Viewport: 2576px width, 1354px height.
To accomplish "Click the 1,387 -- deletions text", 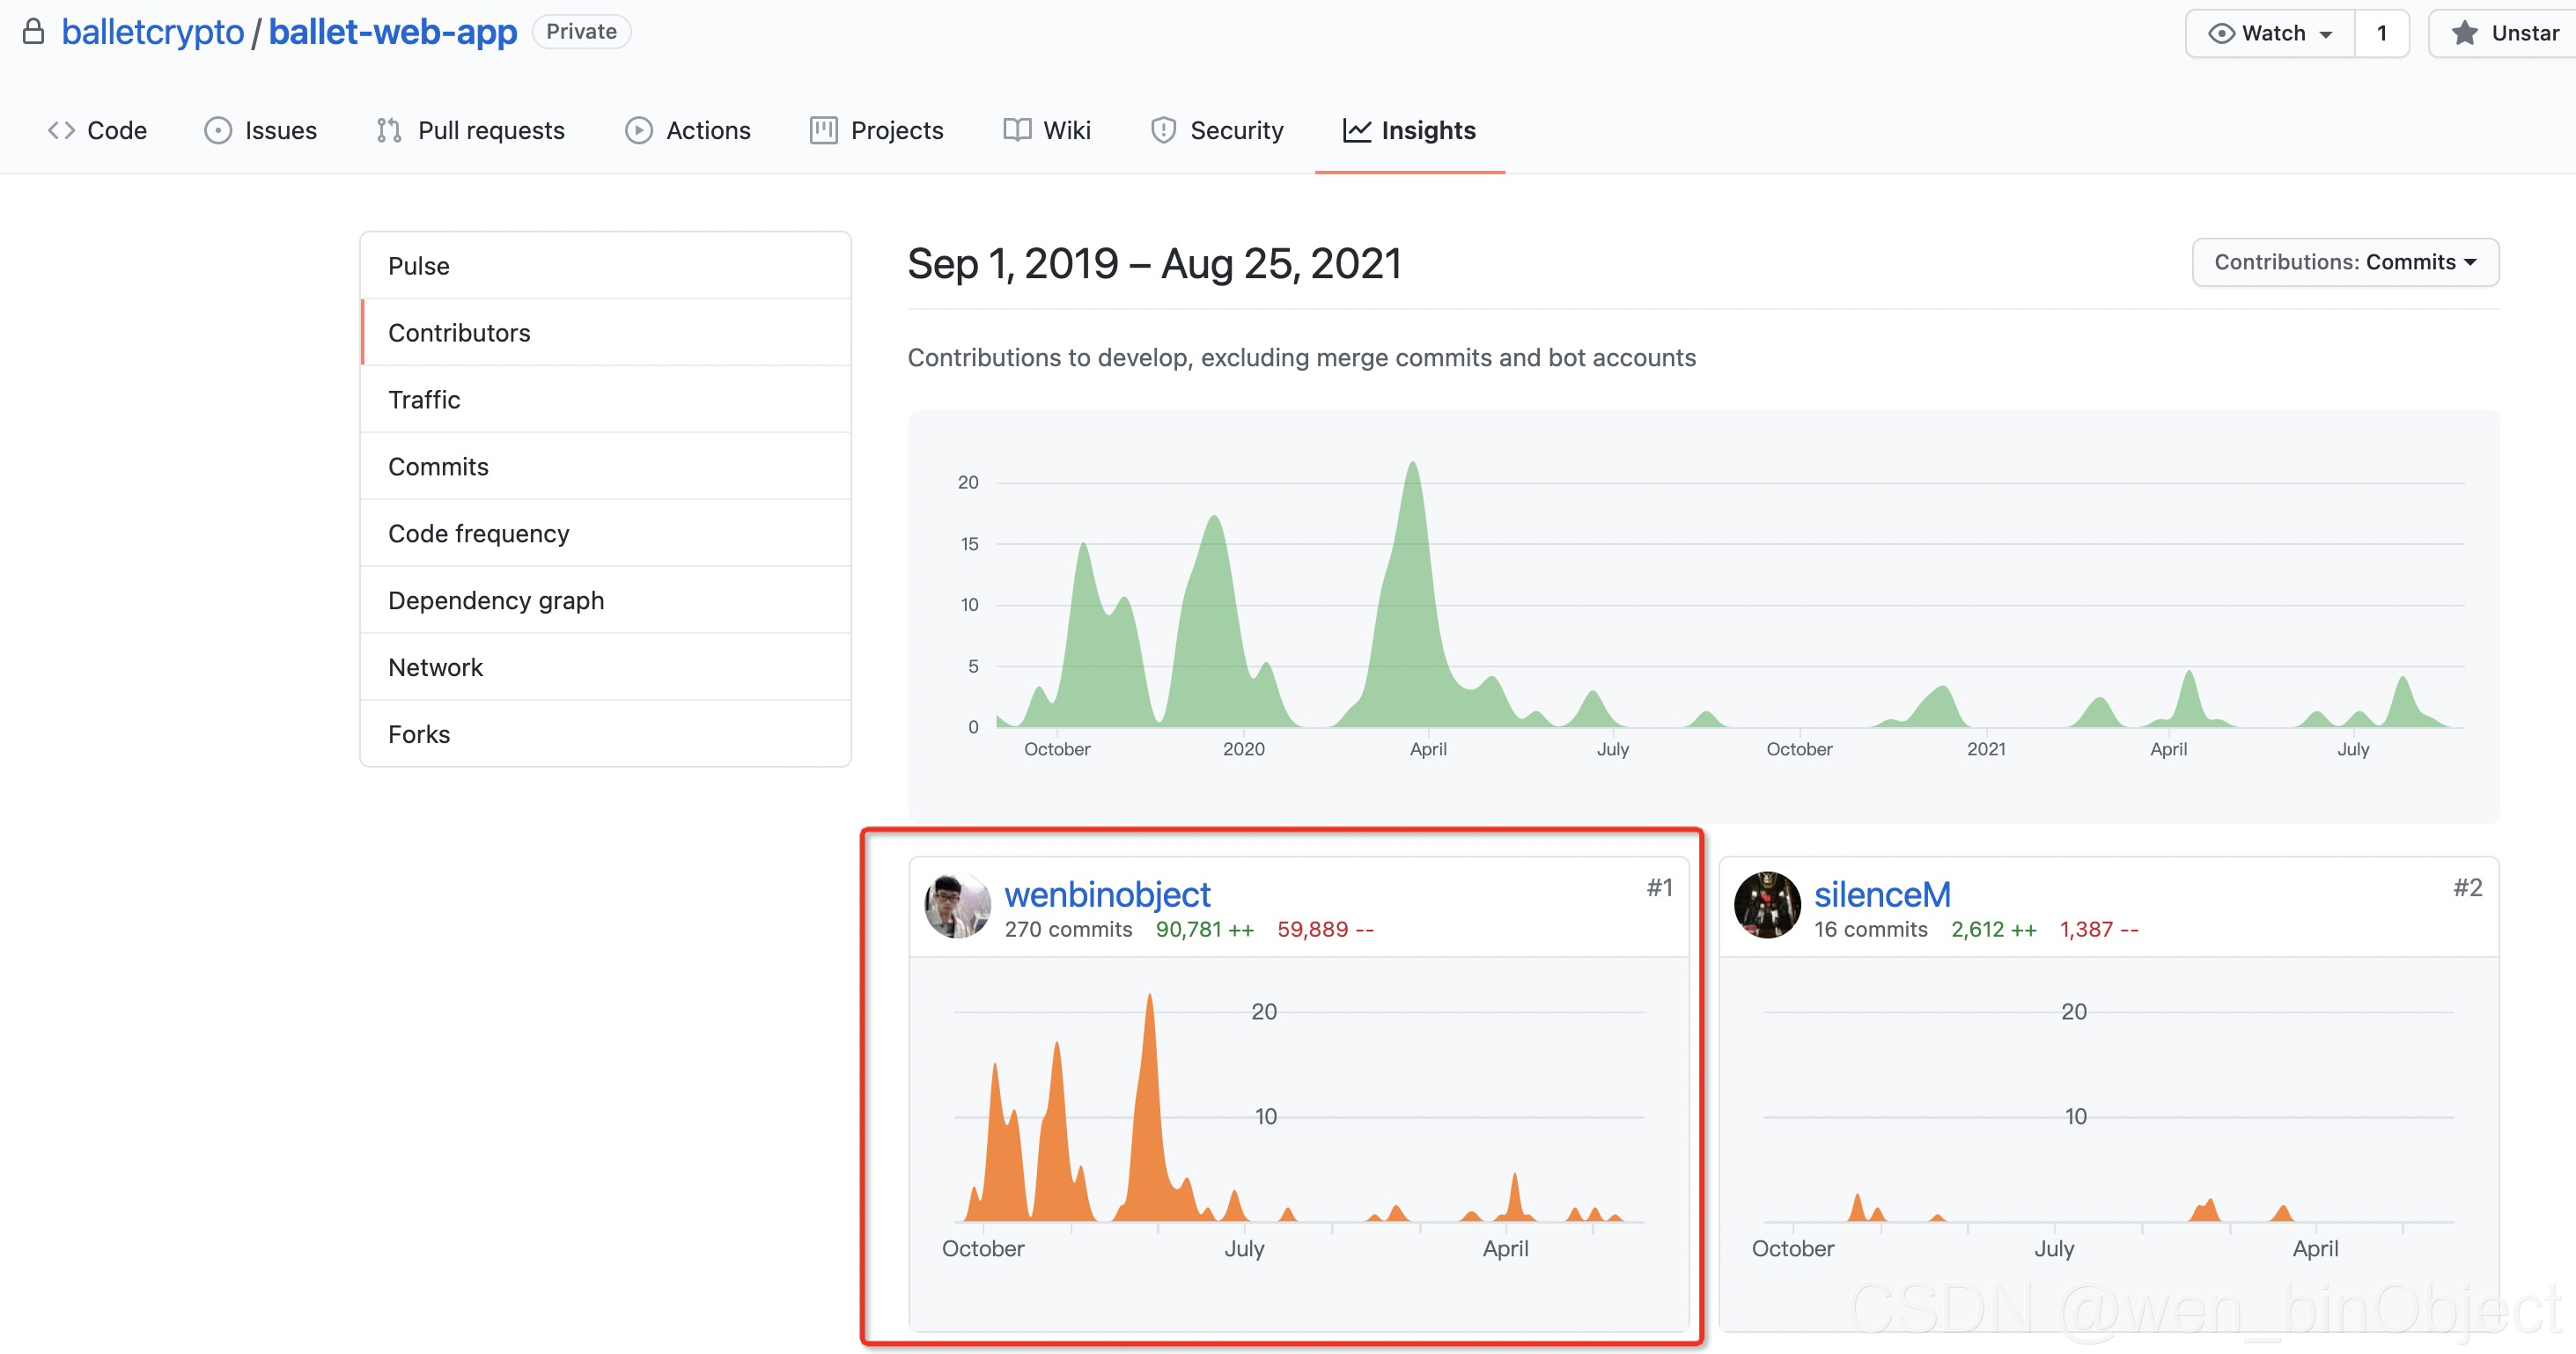I will 2099,929.
